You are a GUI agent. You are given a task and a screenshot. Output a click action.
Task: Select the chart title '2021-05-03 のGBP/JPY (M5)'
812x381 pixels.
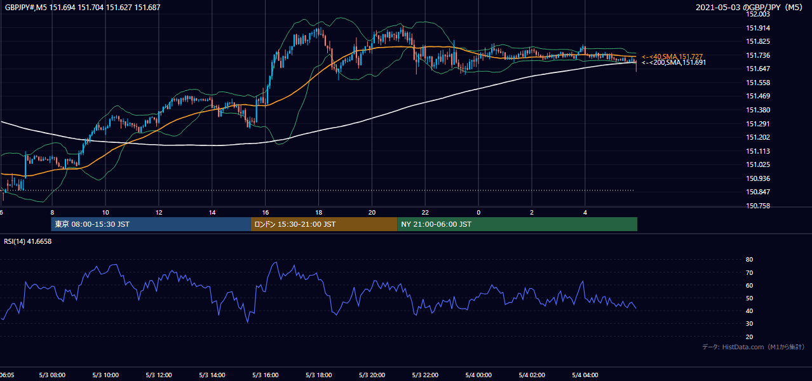tap(750, 8)
